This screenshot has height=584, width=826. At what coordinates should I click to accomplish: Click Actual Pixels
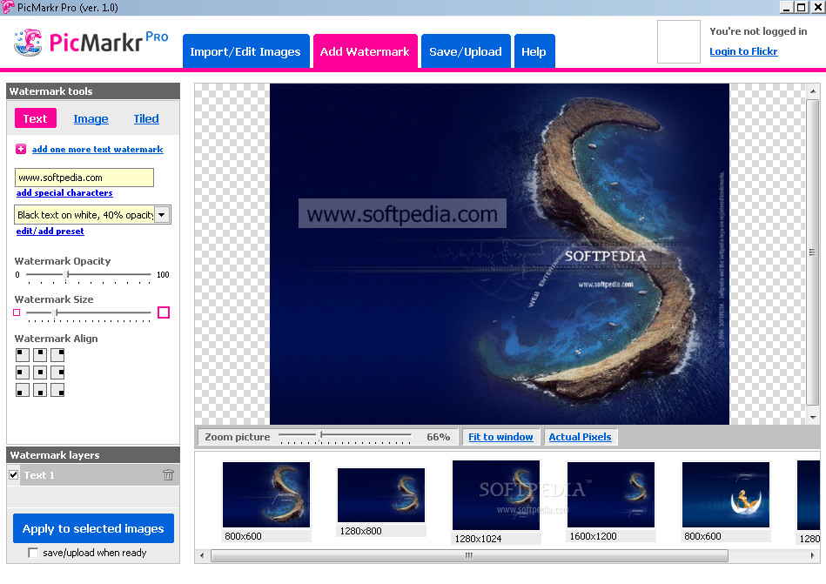point(580,437)
